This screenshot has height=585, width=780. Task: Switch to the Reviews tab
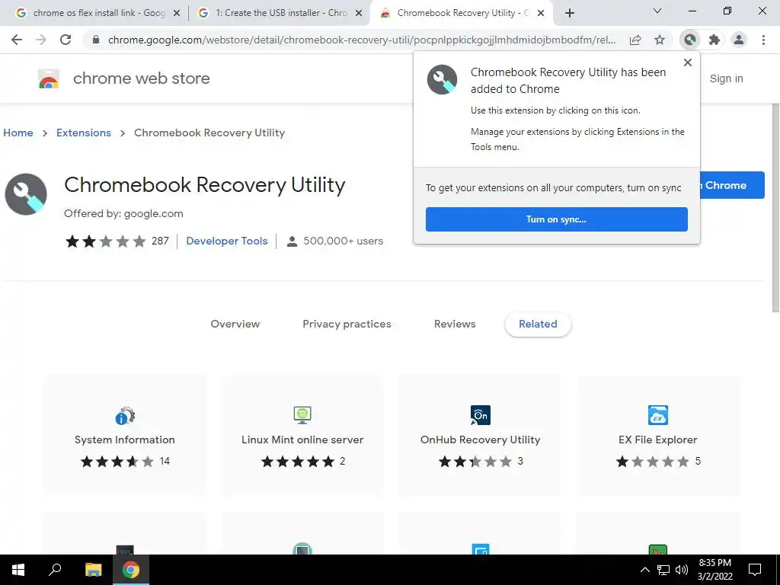(x=455, y=324)
